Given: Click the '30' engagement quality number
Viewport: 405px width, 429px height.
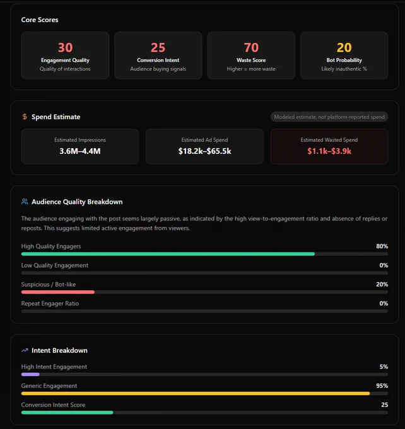Looking at the screenshot, I should (x=65, y=47).
